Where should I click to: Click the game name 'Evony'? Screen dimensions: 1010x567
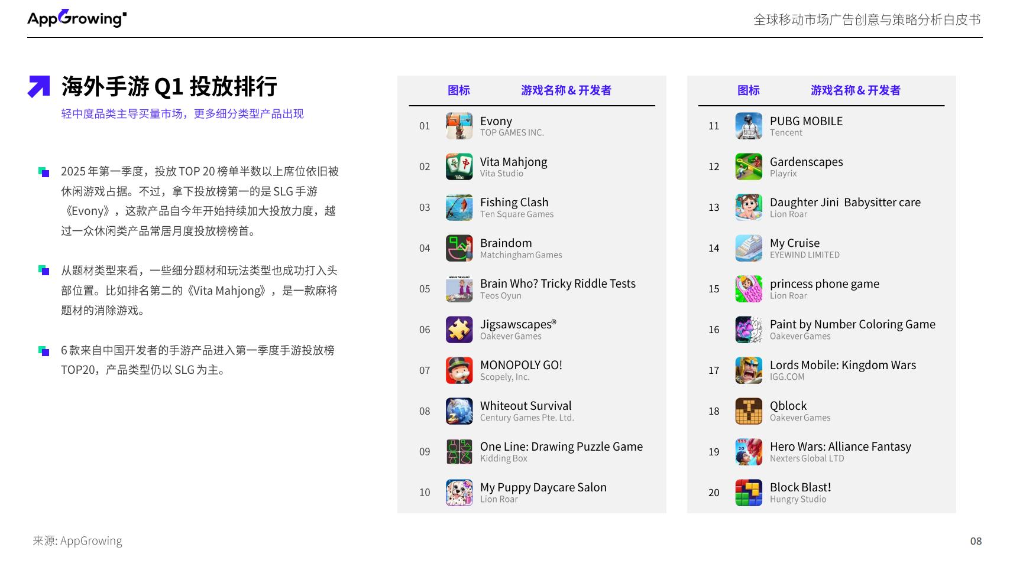[496, 121]
